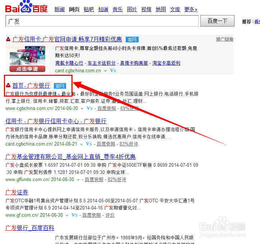The height and width of the screenshot is (244, 260).
Task: Focus the search box containing 广发
Action: pyautogui.click(x=102, y=21)
